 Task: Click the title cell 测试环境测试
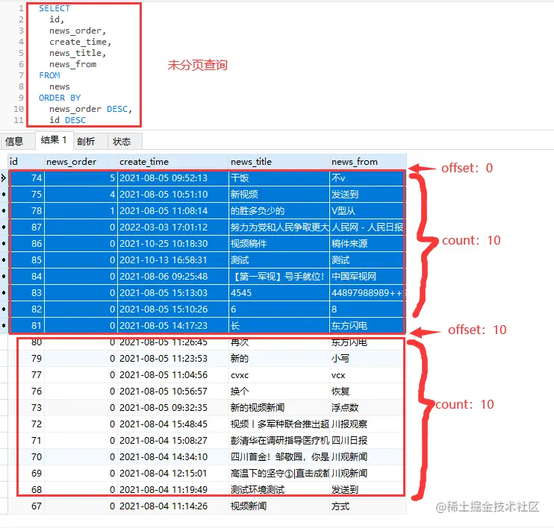tap(279, 490)
